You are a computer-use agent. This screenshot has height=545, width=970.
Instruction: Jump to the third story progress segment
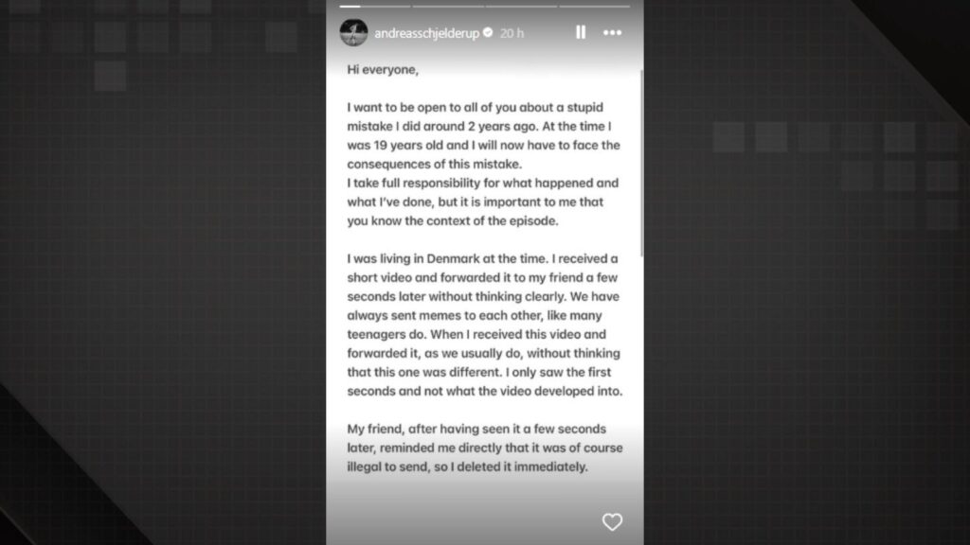tap(521, 6)
